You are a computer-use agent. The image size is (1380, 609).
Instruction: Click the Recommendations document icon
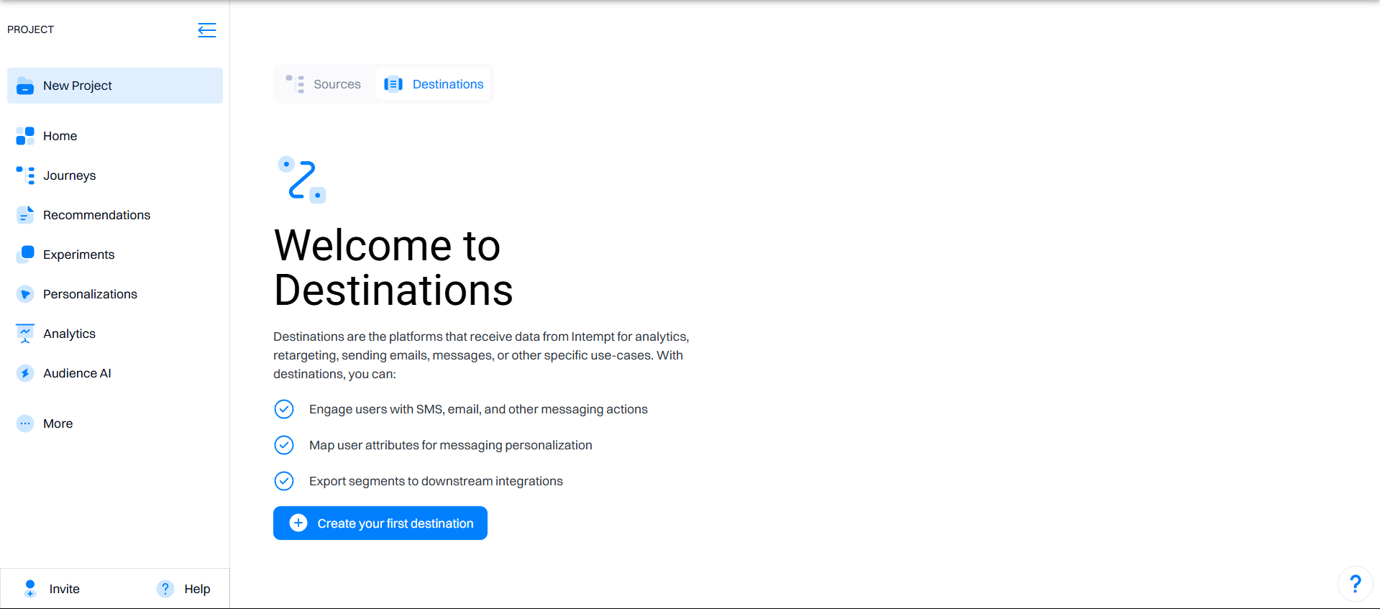25,215
